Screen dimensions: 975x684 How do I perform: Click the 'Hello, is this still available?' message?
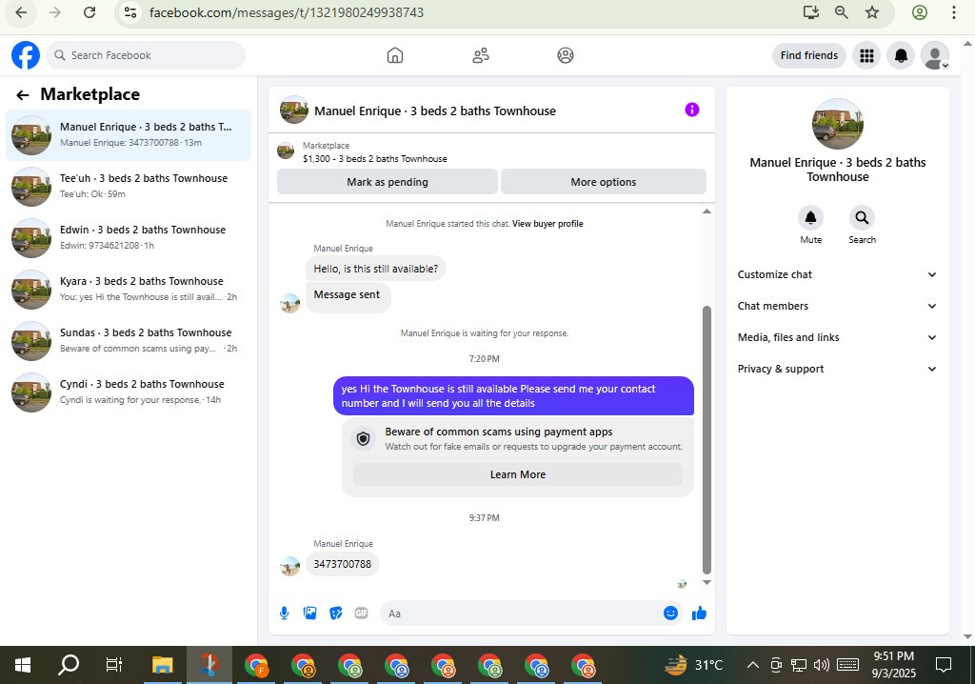click(375, 269)
